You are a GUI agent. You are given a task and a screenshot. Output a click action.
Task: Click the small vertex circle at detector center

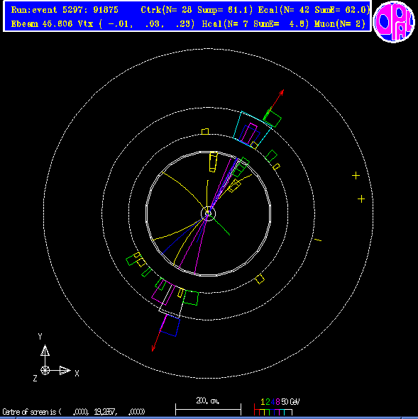(x=208, y=213)
